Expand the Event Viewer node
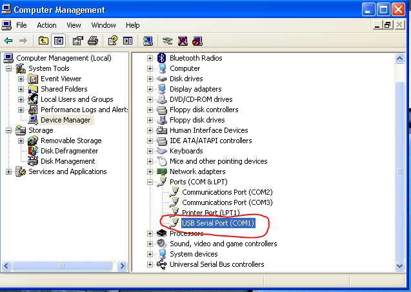Screen dimensions: 411x292 pyautogui.click(x=21, y=79)
